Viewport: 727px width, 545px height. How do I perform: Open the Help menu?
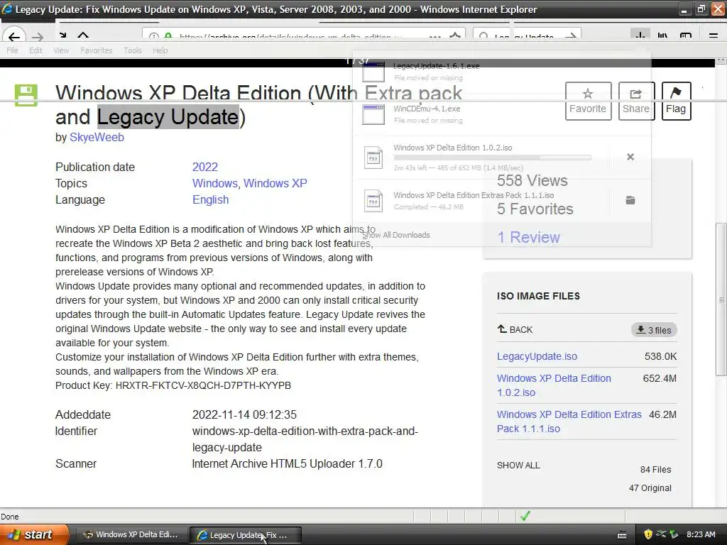(160, 50)
